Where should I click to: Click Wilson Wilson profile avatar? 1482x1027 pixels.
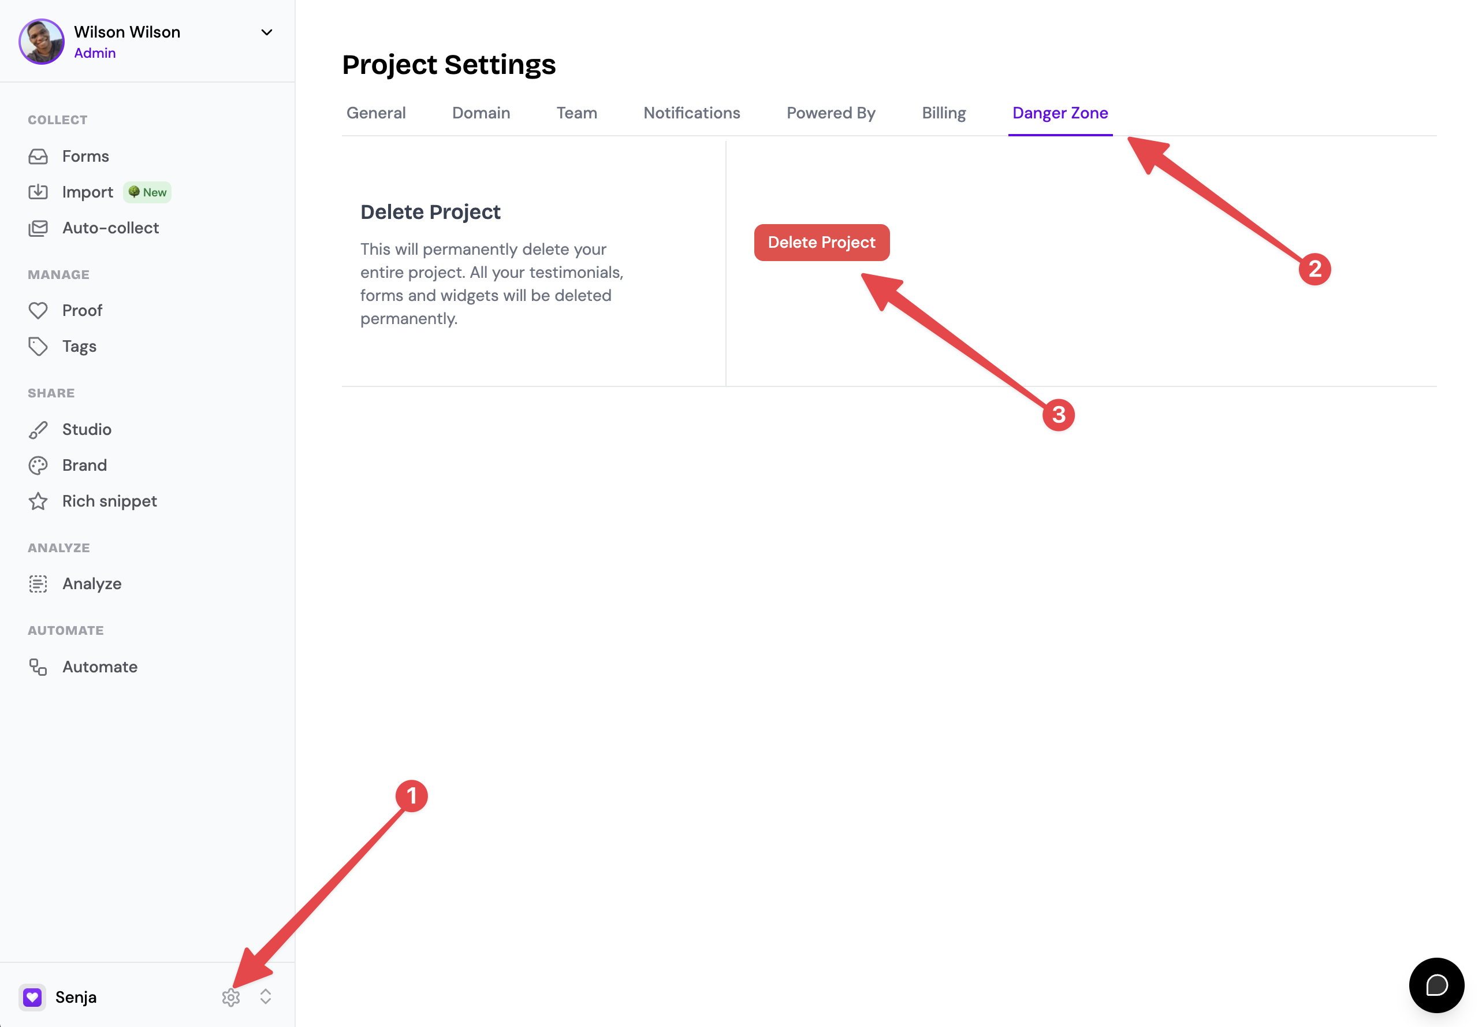pyautogui.click(x=42, y=42)
